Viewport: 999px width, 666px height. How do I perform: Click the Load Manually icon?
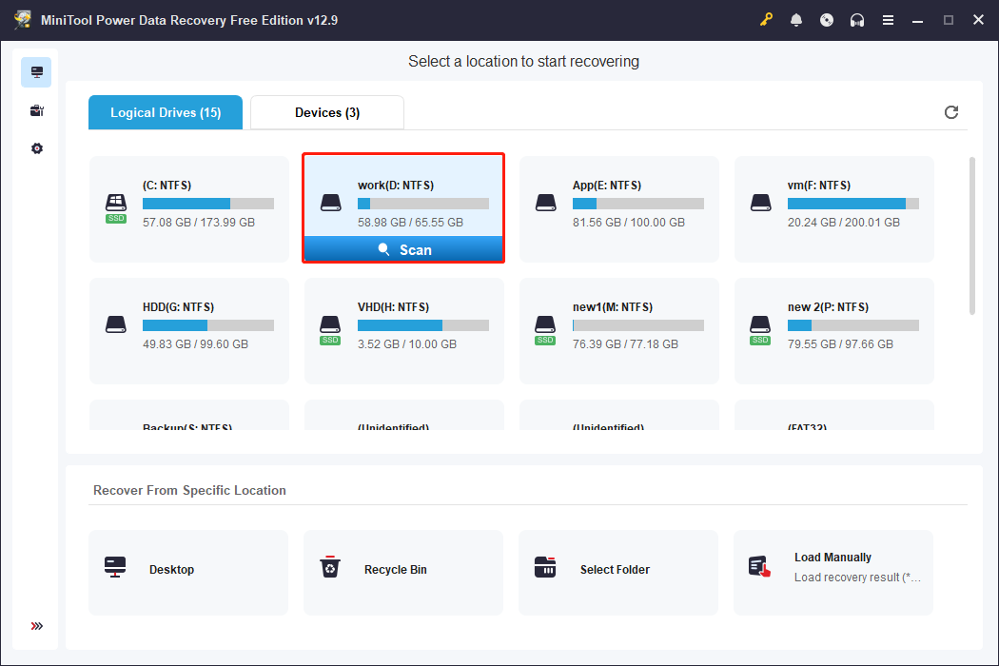759,567
